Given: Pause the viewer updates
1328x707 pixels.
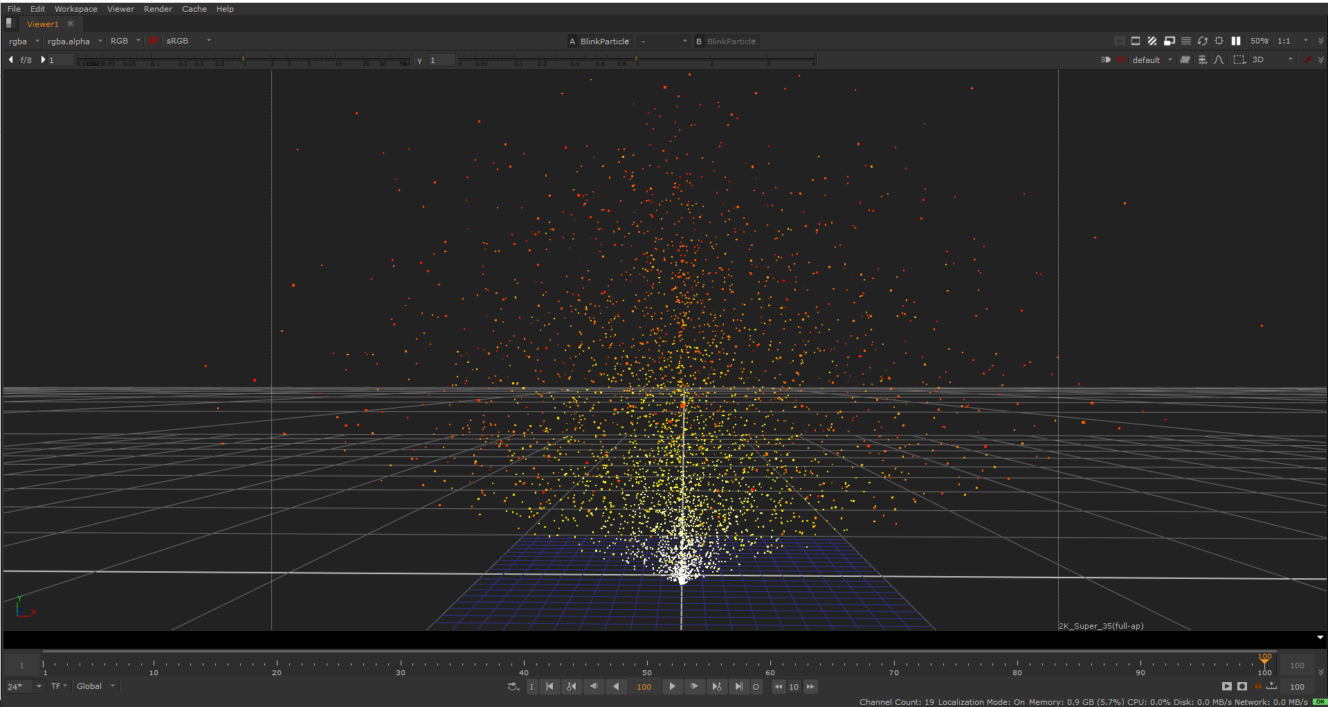Looking at the screenshot, I should pyautogui.click(x=1237, y=41).
